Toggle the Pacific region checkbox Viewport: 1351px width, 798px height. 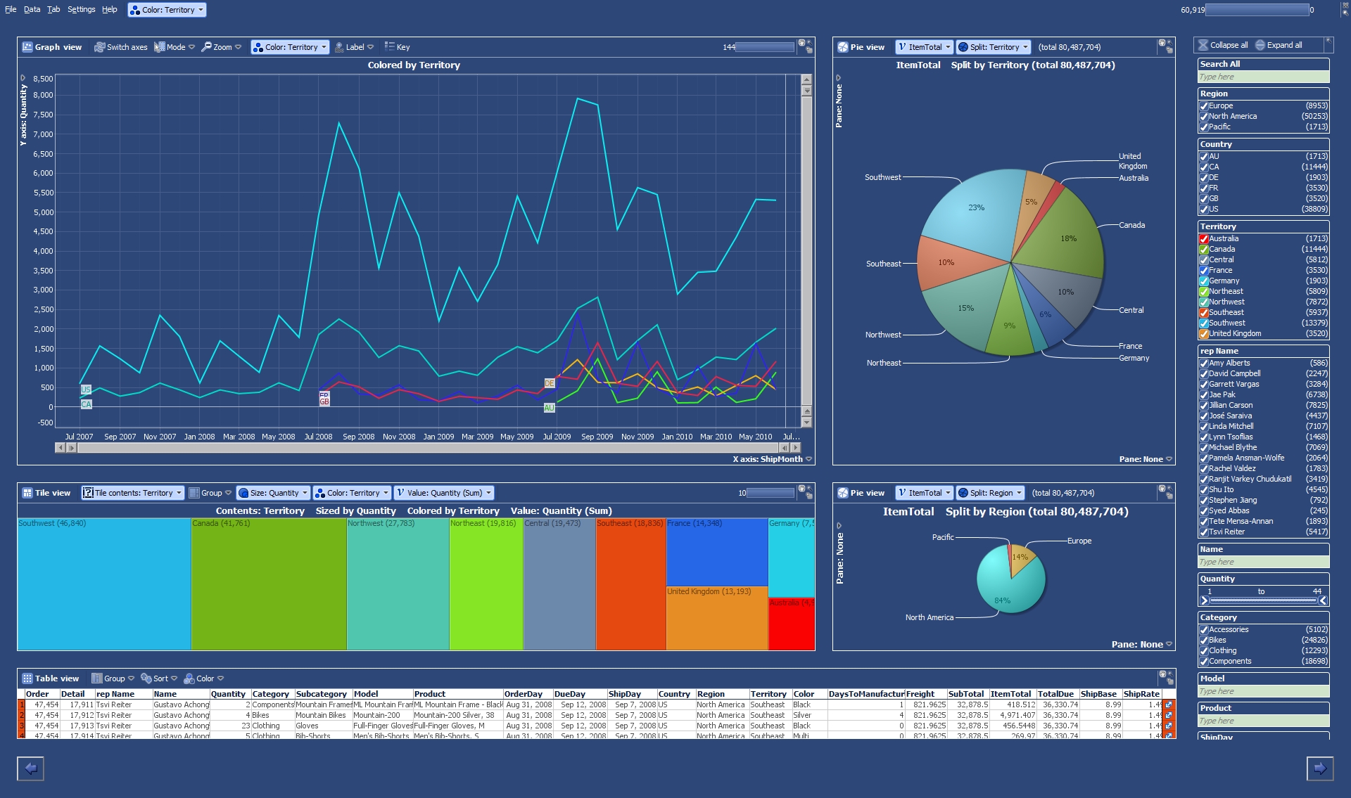[x=1204, y=127]
